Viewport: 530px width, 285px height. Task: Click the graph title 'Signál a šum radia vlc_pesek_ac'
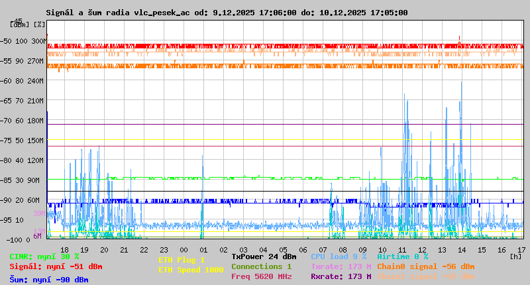(118, 13)
